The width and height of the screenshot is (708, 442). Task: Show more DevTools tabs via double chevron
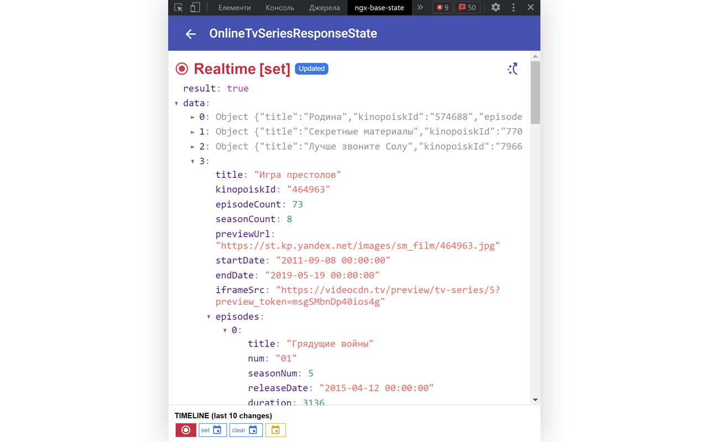pos(420,8)
